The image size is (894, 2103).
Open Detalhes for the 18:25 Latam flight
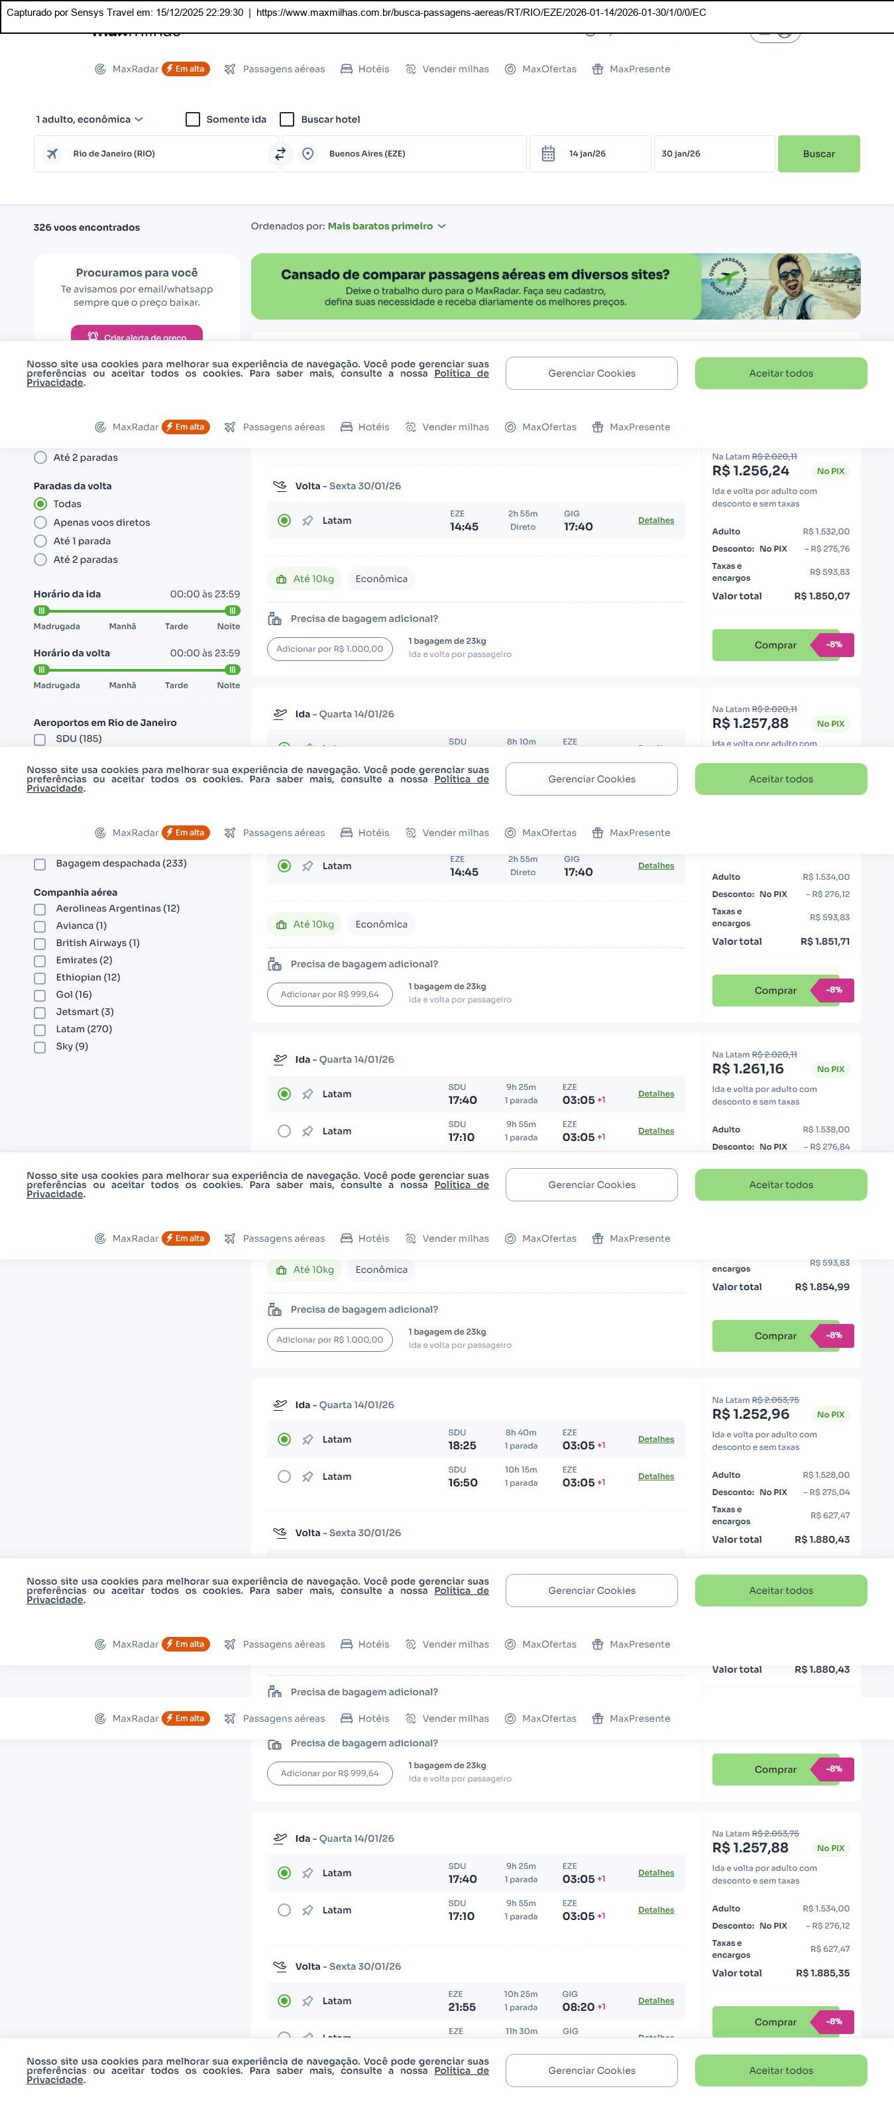[656, 1439]
